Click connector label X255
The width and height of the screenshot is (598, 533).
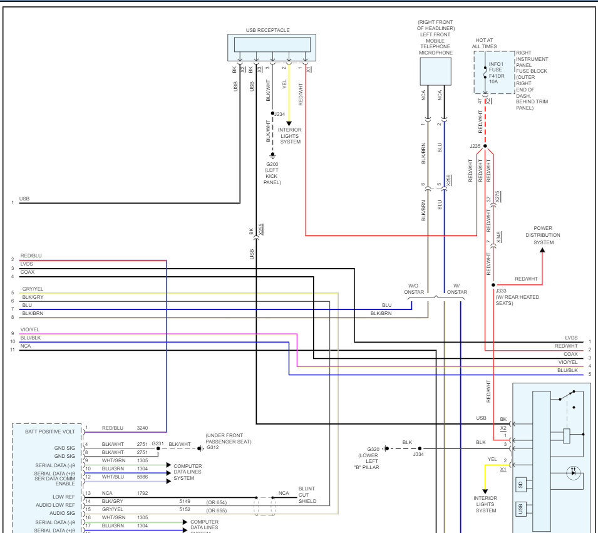click(x=261, y=229)
